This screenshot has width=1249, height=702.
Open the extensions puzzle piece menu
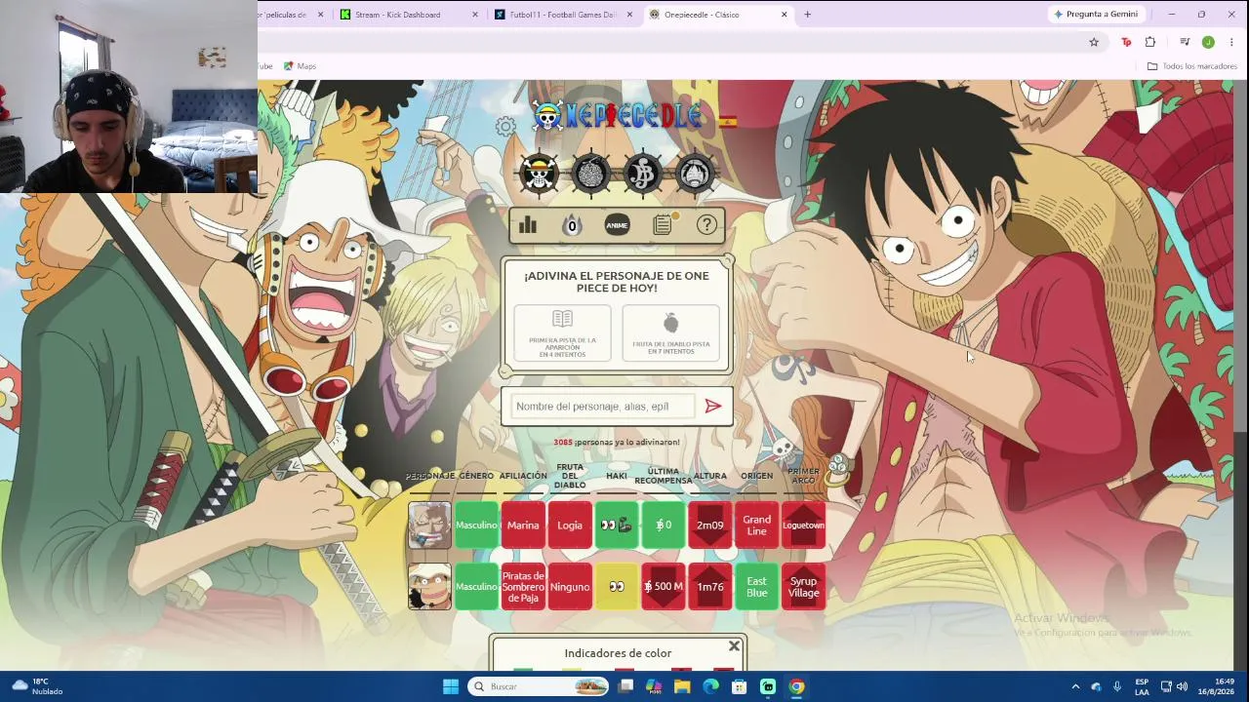1150,42
